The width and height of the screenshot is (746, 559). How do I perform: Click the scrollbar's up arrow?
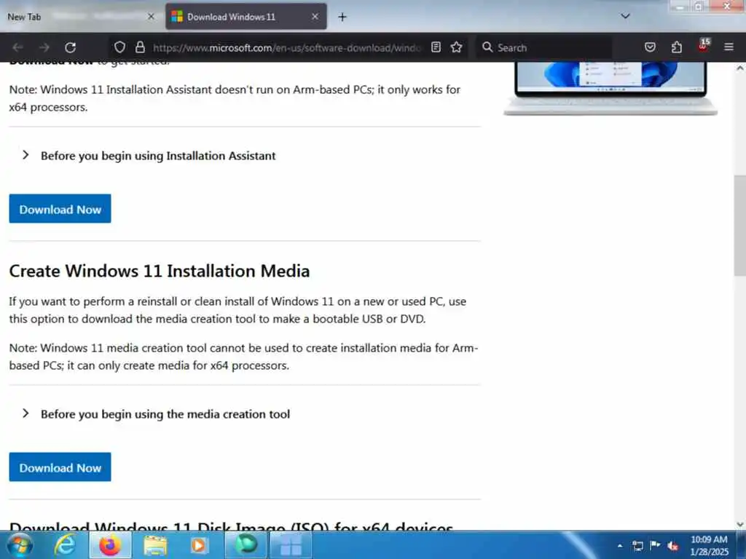pyautogui.click(x=740, y=68)
